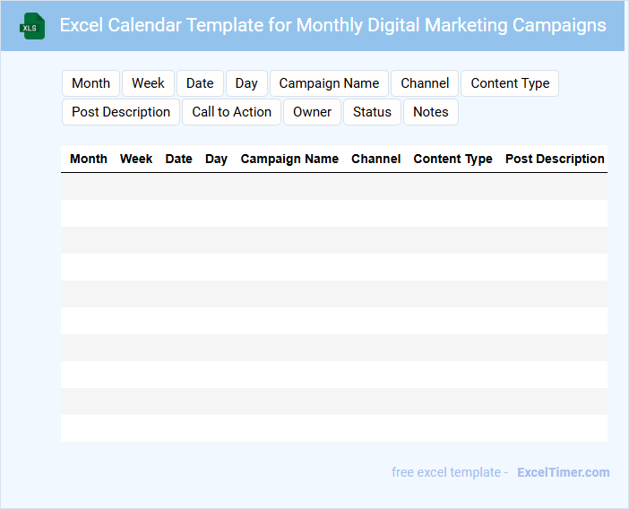Click the Content Type column header

click(x=452, y=159)
